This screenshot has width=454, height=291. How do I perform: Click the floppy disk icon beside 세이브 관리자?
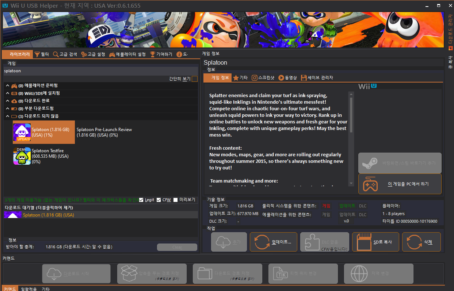pyautogui.click(x=304, y=78)
